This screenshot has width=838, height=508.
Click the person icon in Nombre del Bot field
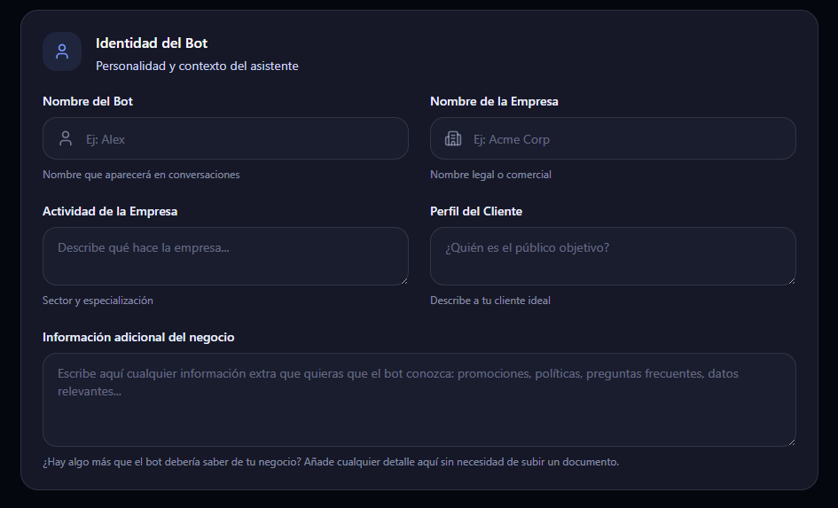[66, 139]
